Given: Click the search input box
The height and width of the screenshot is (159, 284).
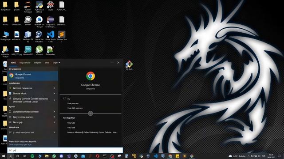Looking at the screenshot, I should [x=65, y=150].
